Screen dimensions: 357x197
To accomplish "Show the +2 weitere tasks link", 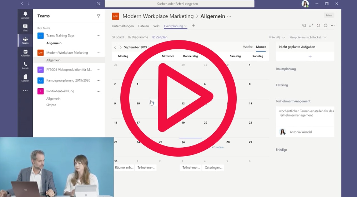I will [218, 147].
